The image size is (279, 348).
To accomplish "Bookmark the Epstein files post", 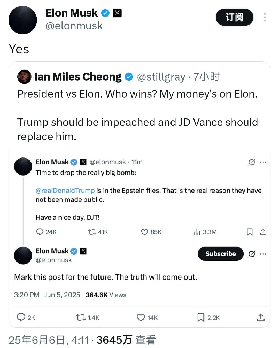I will 250,232.
